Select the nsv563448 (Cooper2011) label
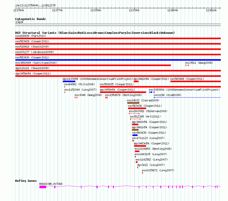 [x=187, y=79]
